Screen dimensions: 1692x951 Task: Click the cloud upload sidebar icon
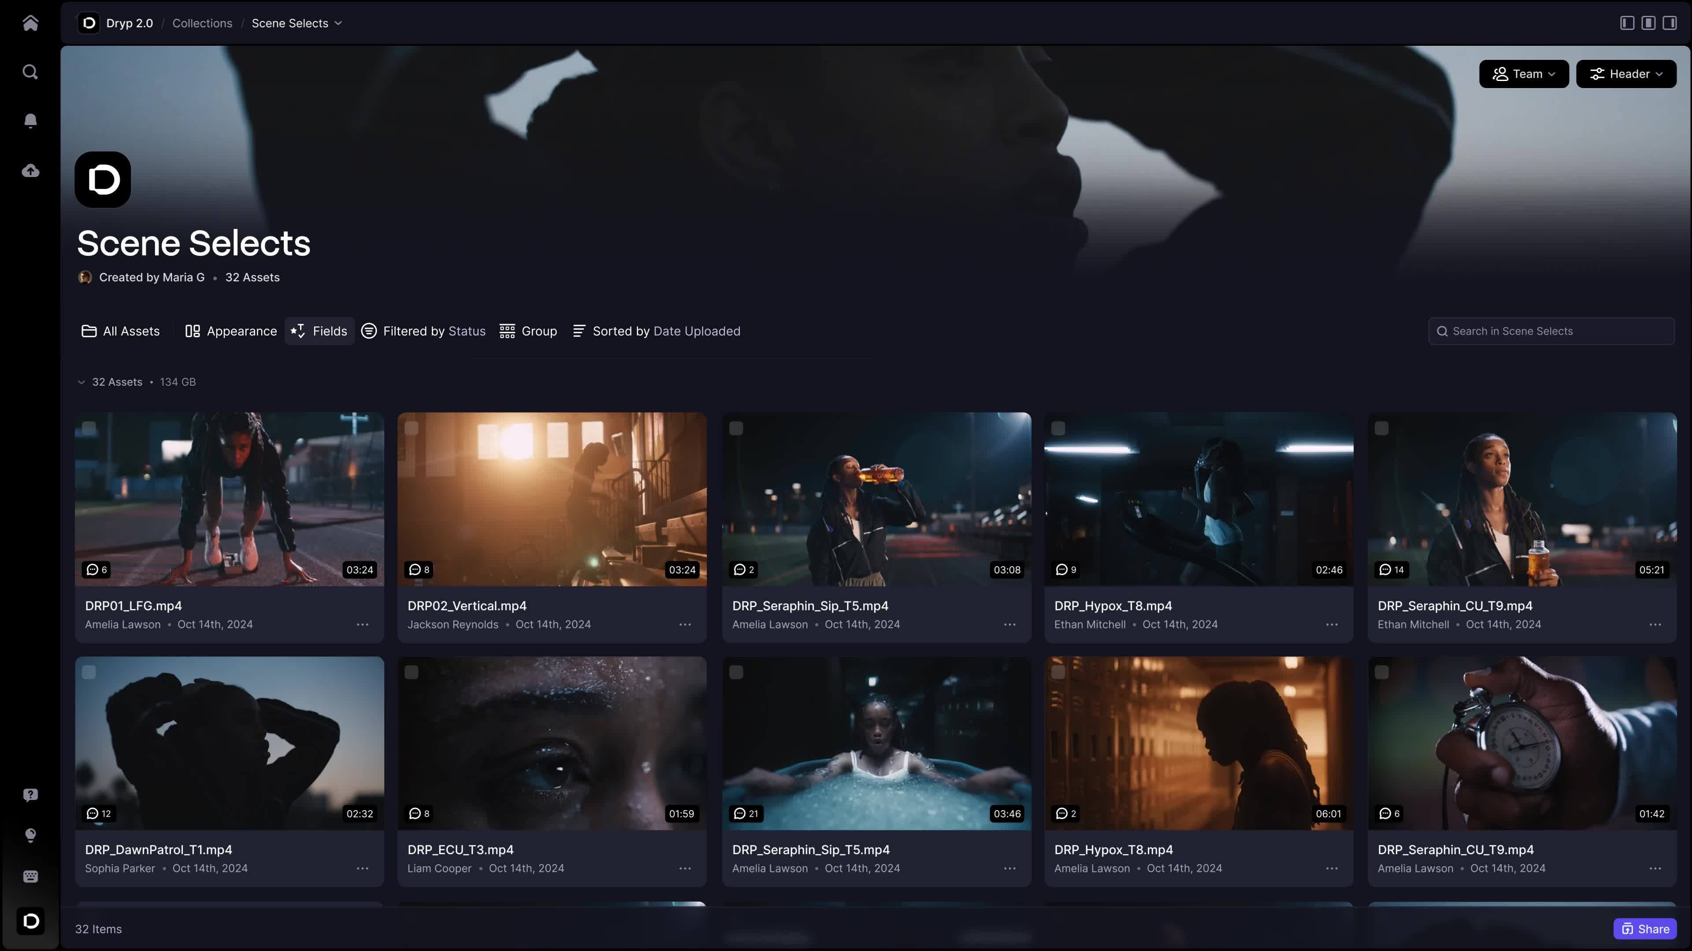coord(30,171)
